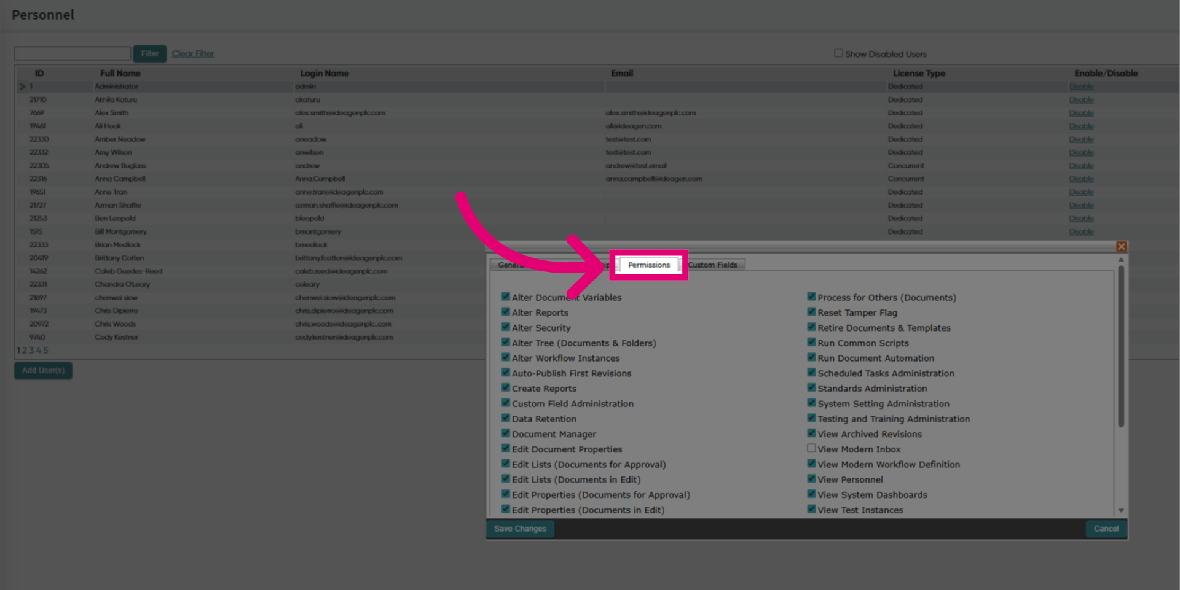1180x590 pixels.
Task: Toggle Run Common Scripts checkbox
Action: pos(811,342)
